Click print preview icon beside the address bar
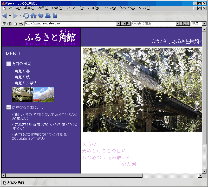 point(21,24)
